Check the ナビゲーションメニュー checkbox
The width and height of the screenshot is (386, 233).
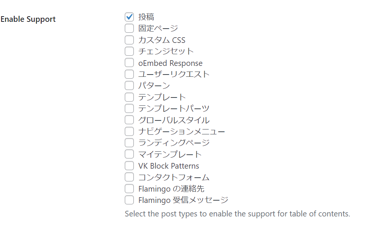point(129,131)
